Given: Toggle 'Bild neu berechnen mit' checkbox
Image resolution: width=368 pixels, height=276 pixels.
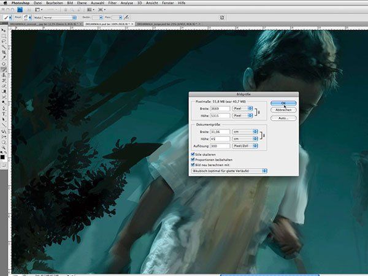Looking at the screenshot, I should pos(193,165).
